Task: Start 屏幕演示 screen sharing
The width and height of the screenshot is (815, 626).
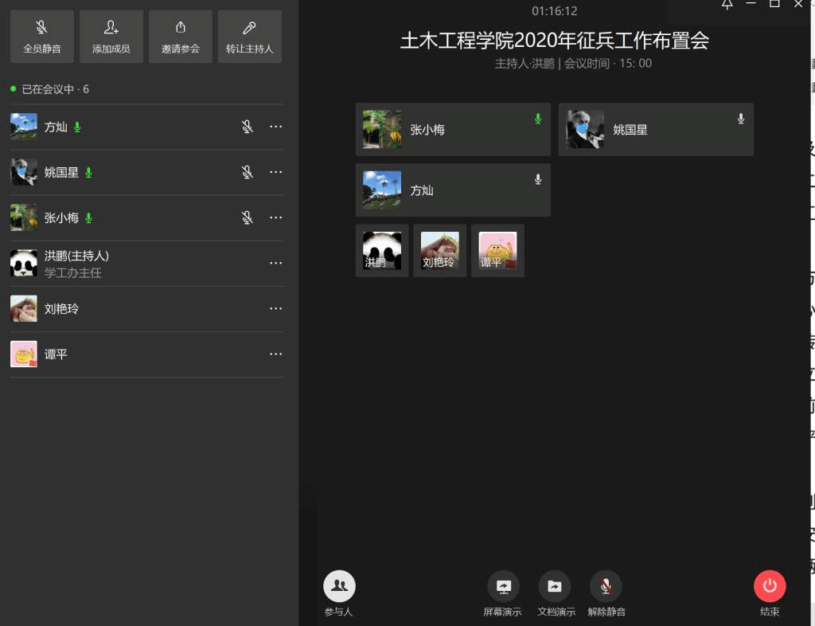Action: (x=503, y=587)
